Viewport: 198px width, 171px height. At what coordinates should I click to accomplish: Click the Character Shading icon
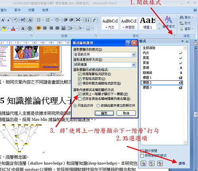[23, 28]
